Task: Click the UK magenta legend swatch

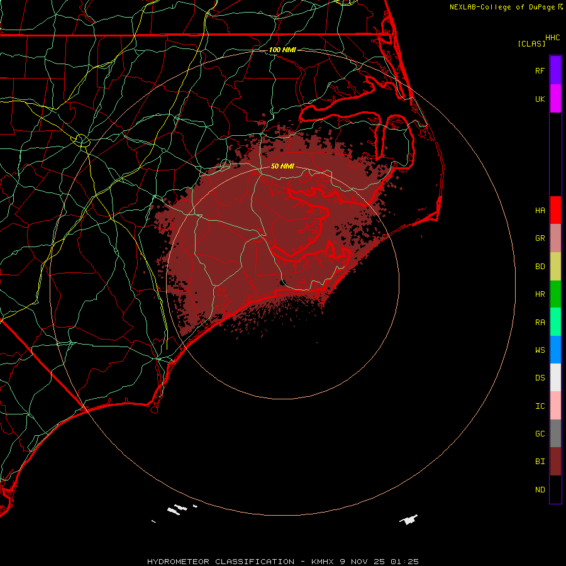Action: [x=555, y=99]
